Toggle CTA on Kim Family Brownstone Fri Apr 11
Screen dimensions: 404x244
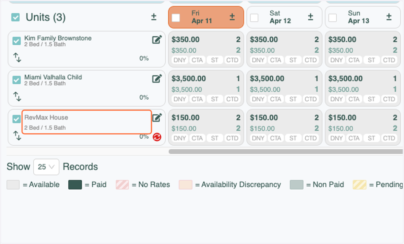pyautogui.click(x=197, y=60)
